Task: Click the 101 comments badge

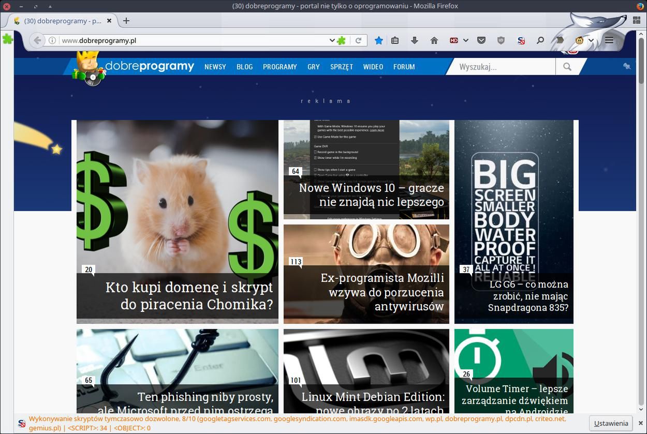Action: pyautogui.click(x=296, y=381)
